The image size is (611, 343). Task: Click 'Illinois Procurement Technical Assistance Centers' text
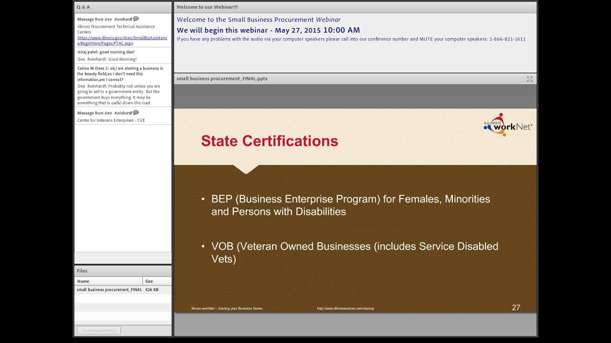(x=116, y=29)
